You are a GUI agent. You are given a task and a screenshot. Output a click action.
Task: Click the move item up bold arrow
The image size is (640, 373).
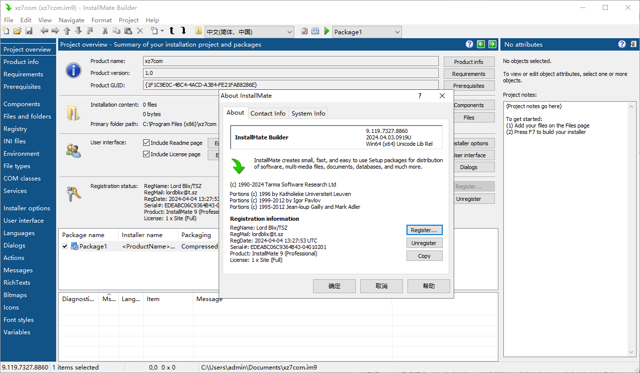(x=172, y=31)
